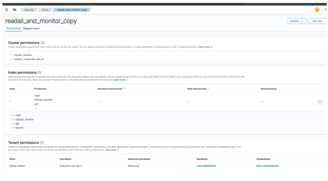Click the global_tenant name cell

[x=17, y=166]
